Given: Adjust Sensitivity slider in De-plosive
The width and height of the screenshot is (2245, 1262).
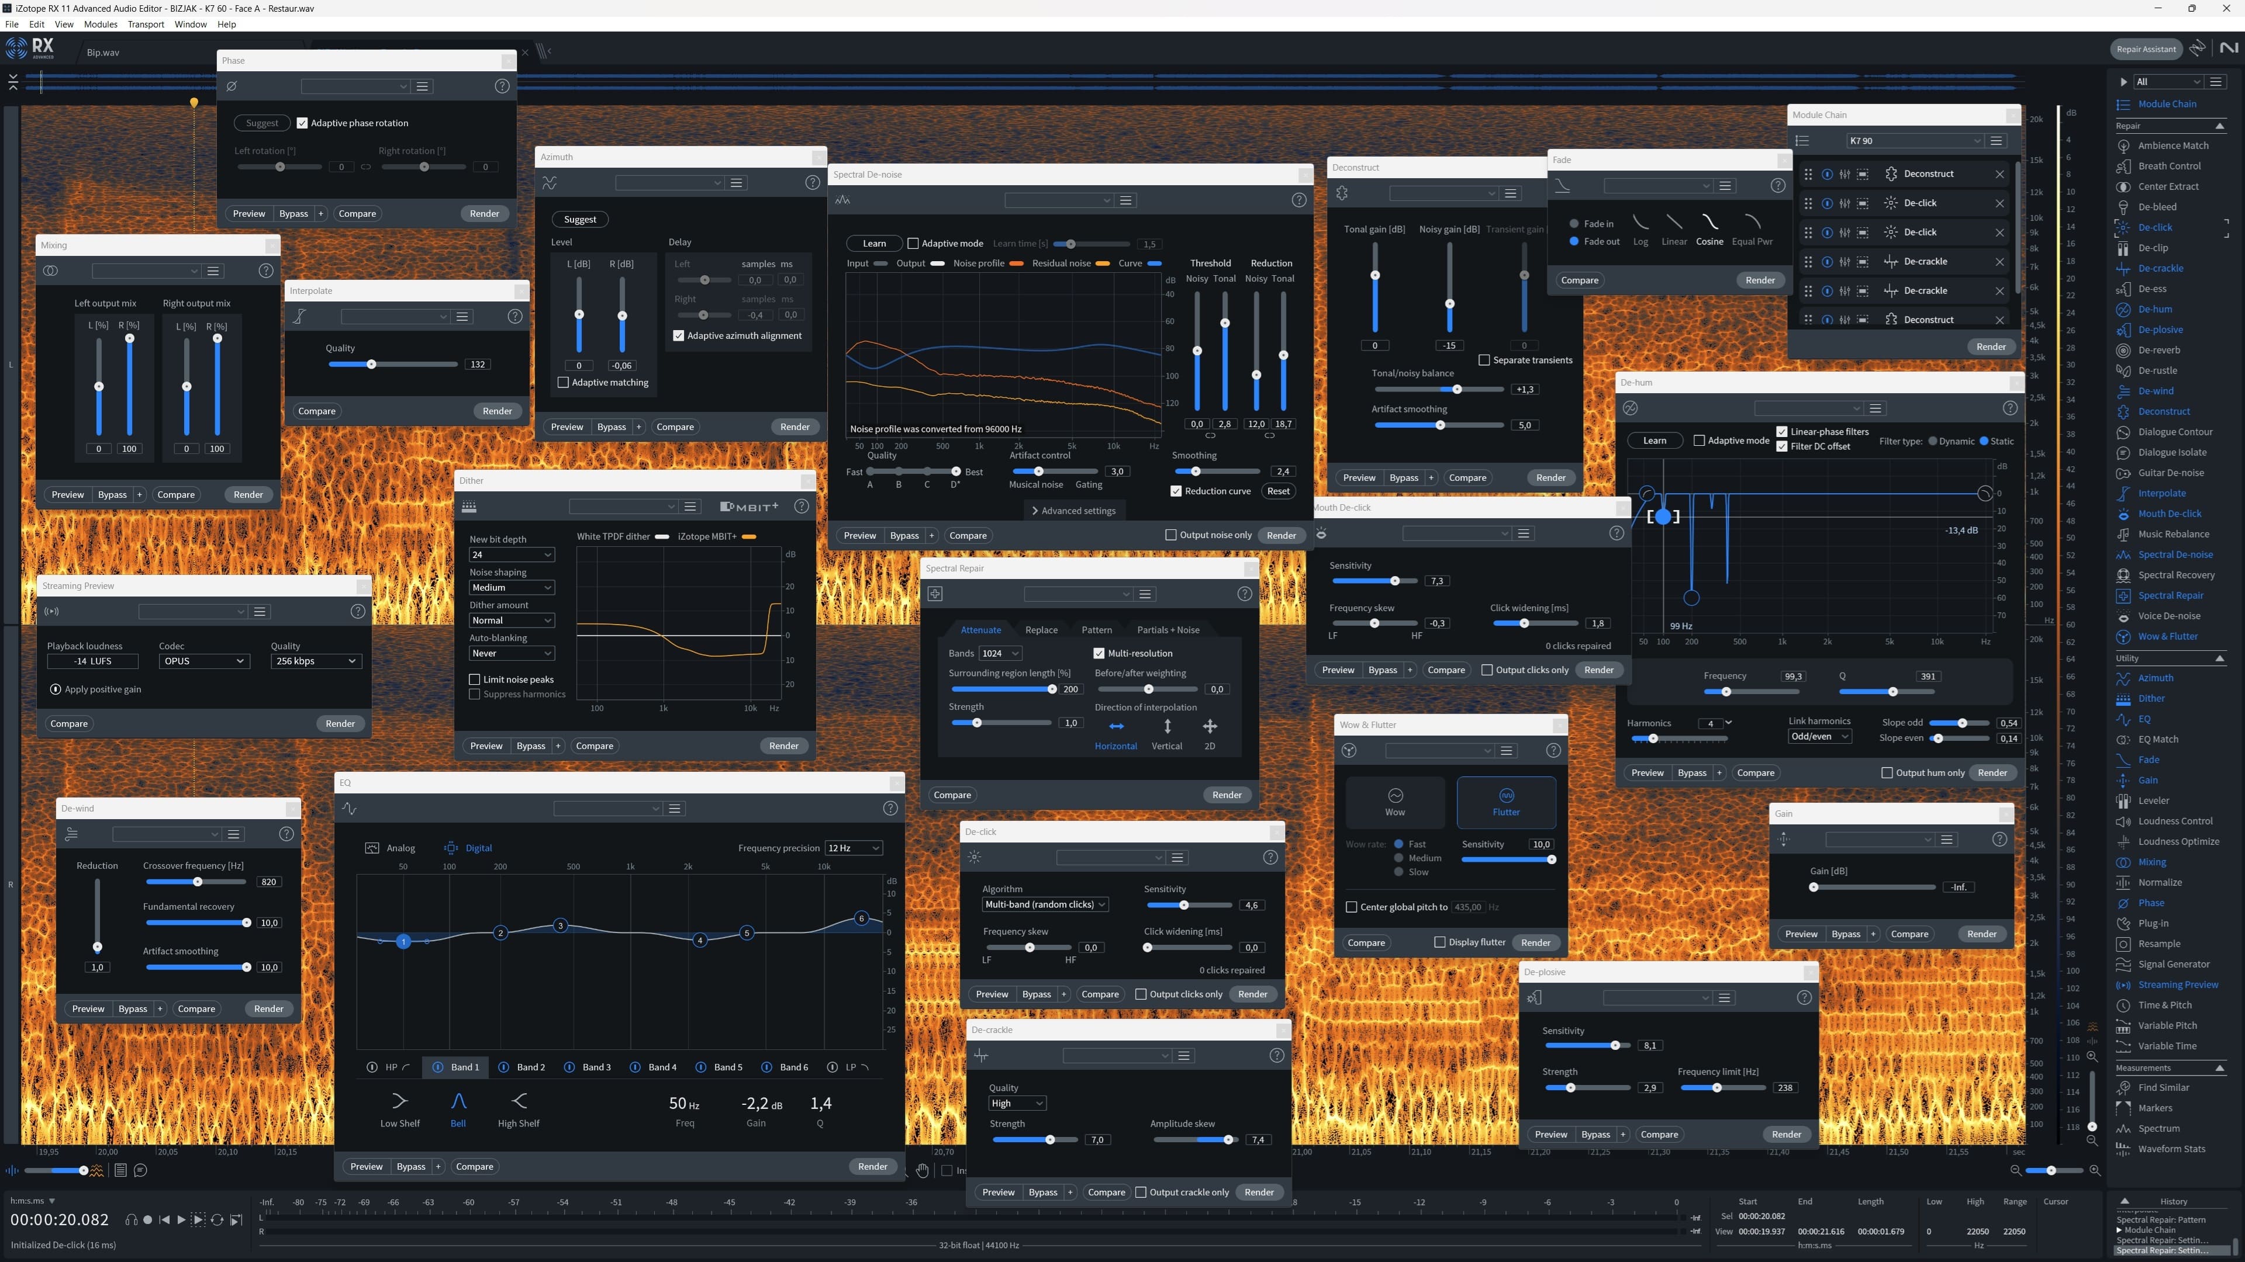Looking at the screenshot, I should pos(1587,1045).
